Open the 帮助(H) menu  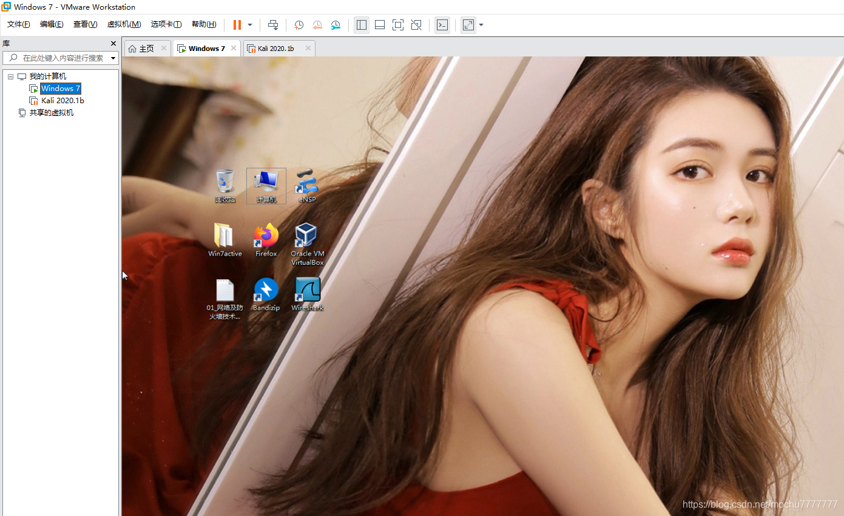[x=204, y=24]
